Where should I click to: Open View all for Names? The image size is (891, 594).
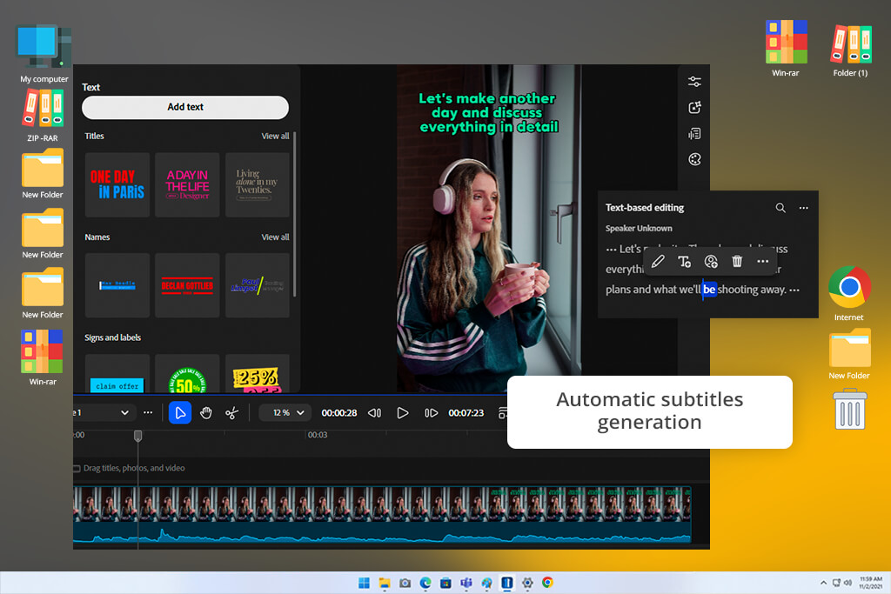tap(275, 237)
